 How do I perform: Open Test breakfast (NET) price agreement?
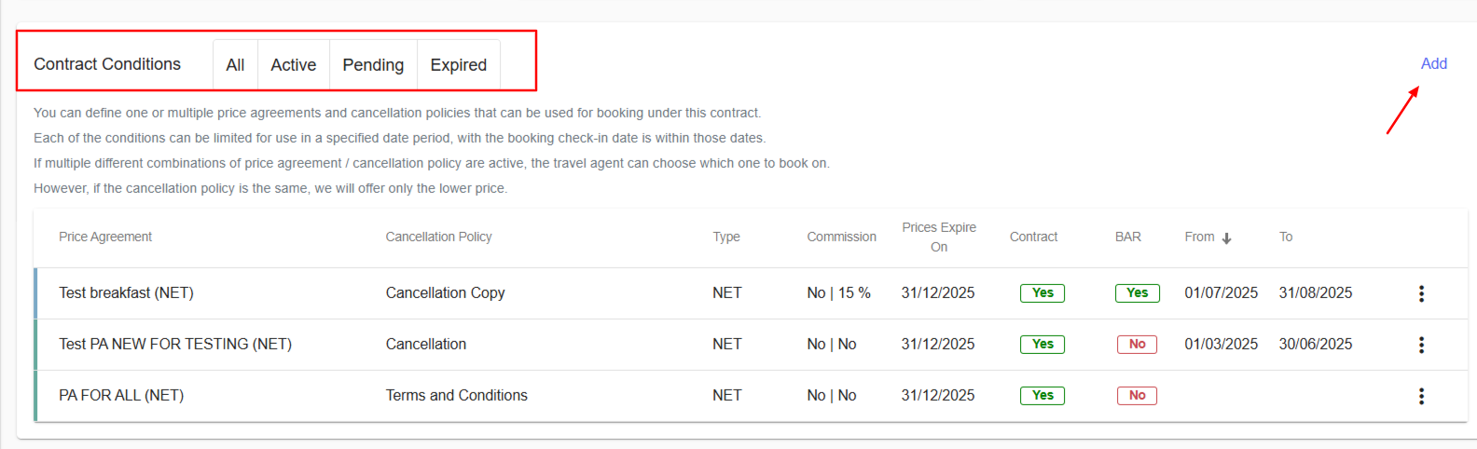[x=126, y=293]
